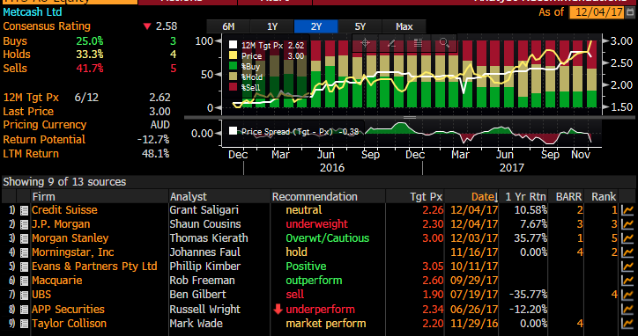Select the pencil annotate tool on chart
Viewport: 638px width, 336px height.
(x=391, y=43)
